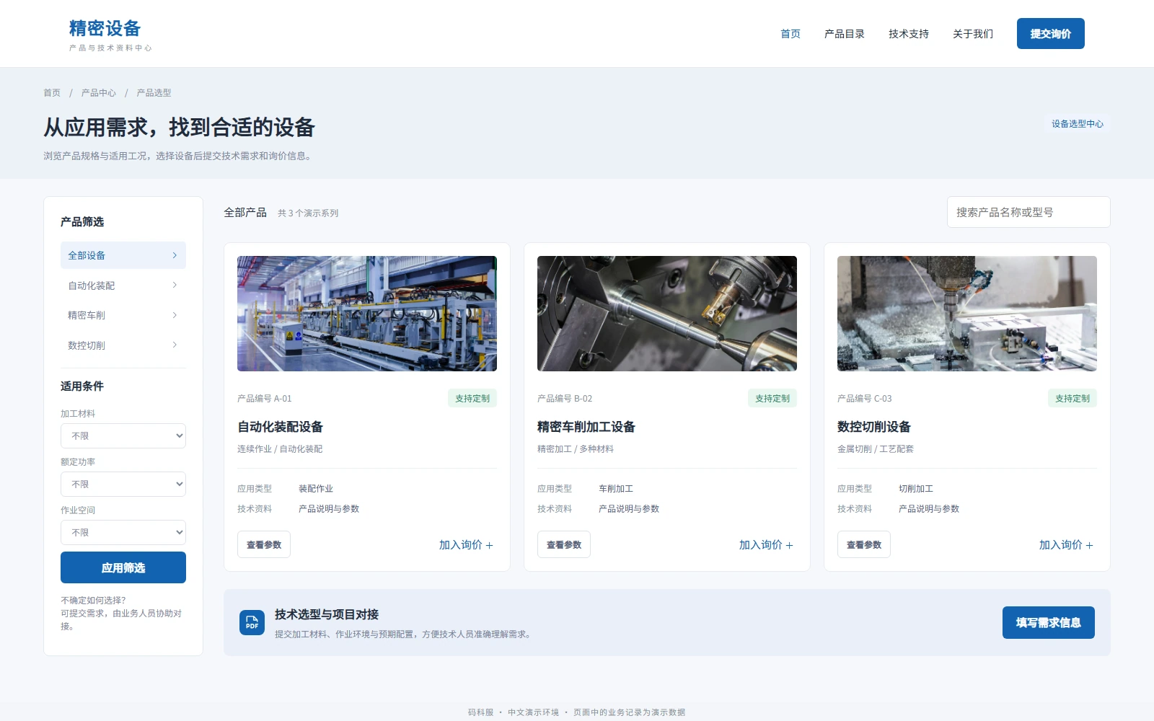This screenshot has width=1154, height=721.
Task: Click the 应用筛选 button
Action: point(123,567)
